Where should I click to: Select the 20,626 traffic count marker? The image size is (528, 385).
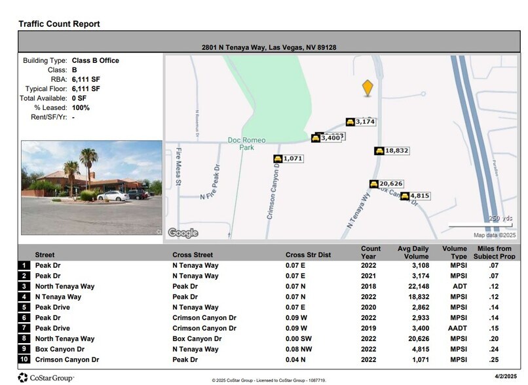click(x=388, y=184)
